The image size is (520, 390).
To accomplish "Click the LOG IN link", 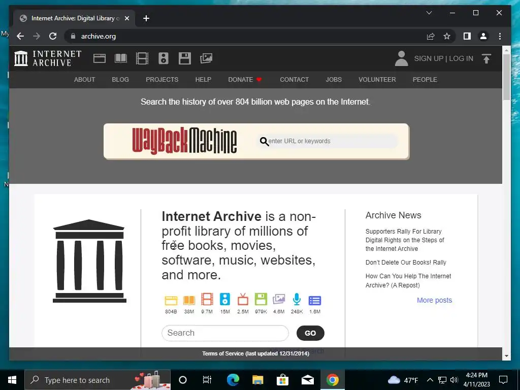I will click(x=461, y=58).
